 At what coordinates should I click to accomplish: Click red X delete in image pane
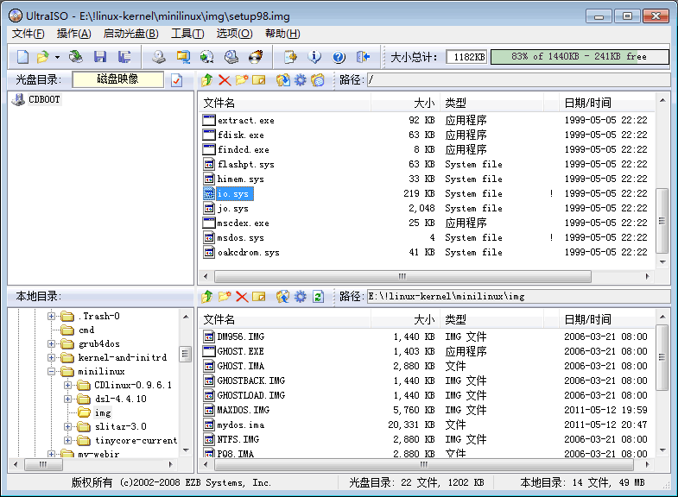point(225,80)
